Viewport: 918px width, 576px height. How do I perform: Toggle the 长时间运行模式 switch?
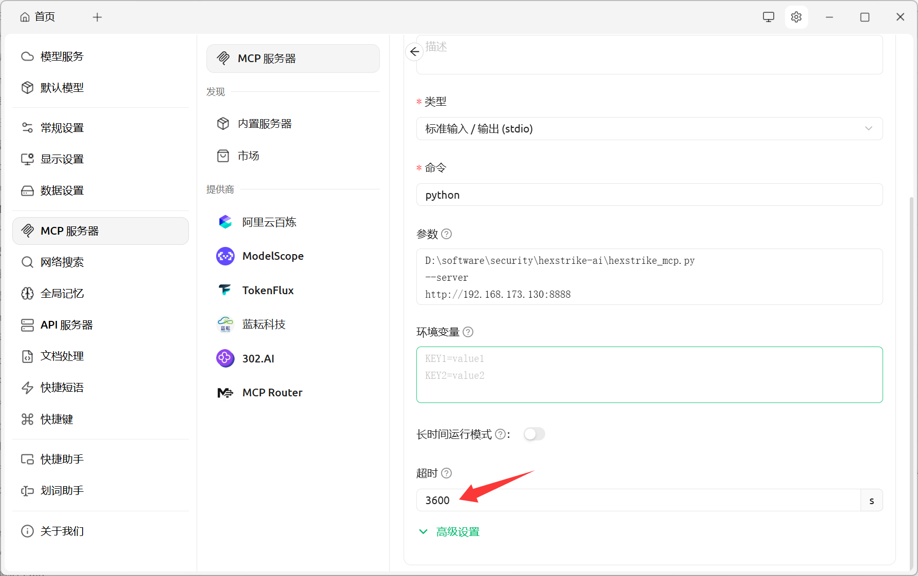click(x=534, y=434)
